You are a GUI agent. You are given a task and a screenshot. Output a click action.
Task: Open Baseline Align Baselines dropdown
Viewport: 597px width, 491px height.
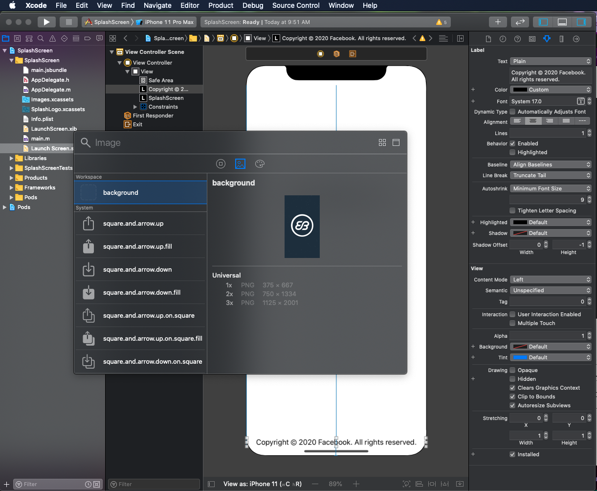pos(551,164)
